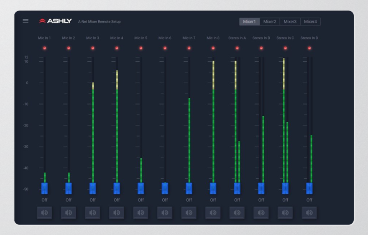
Task: Mute the Mic In 8 channel
Action: coord(213,213)
